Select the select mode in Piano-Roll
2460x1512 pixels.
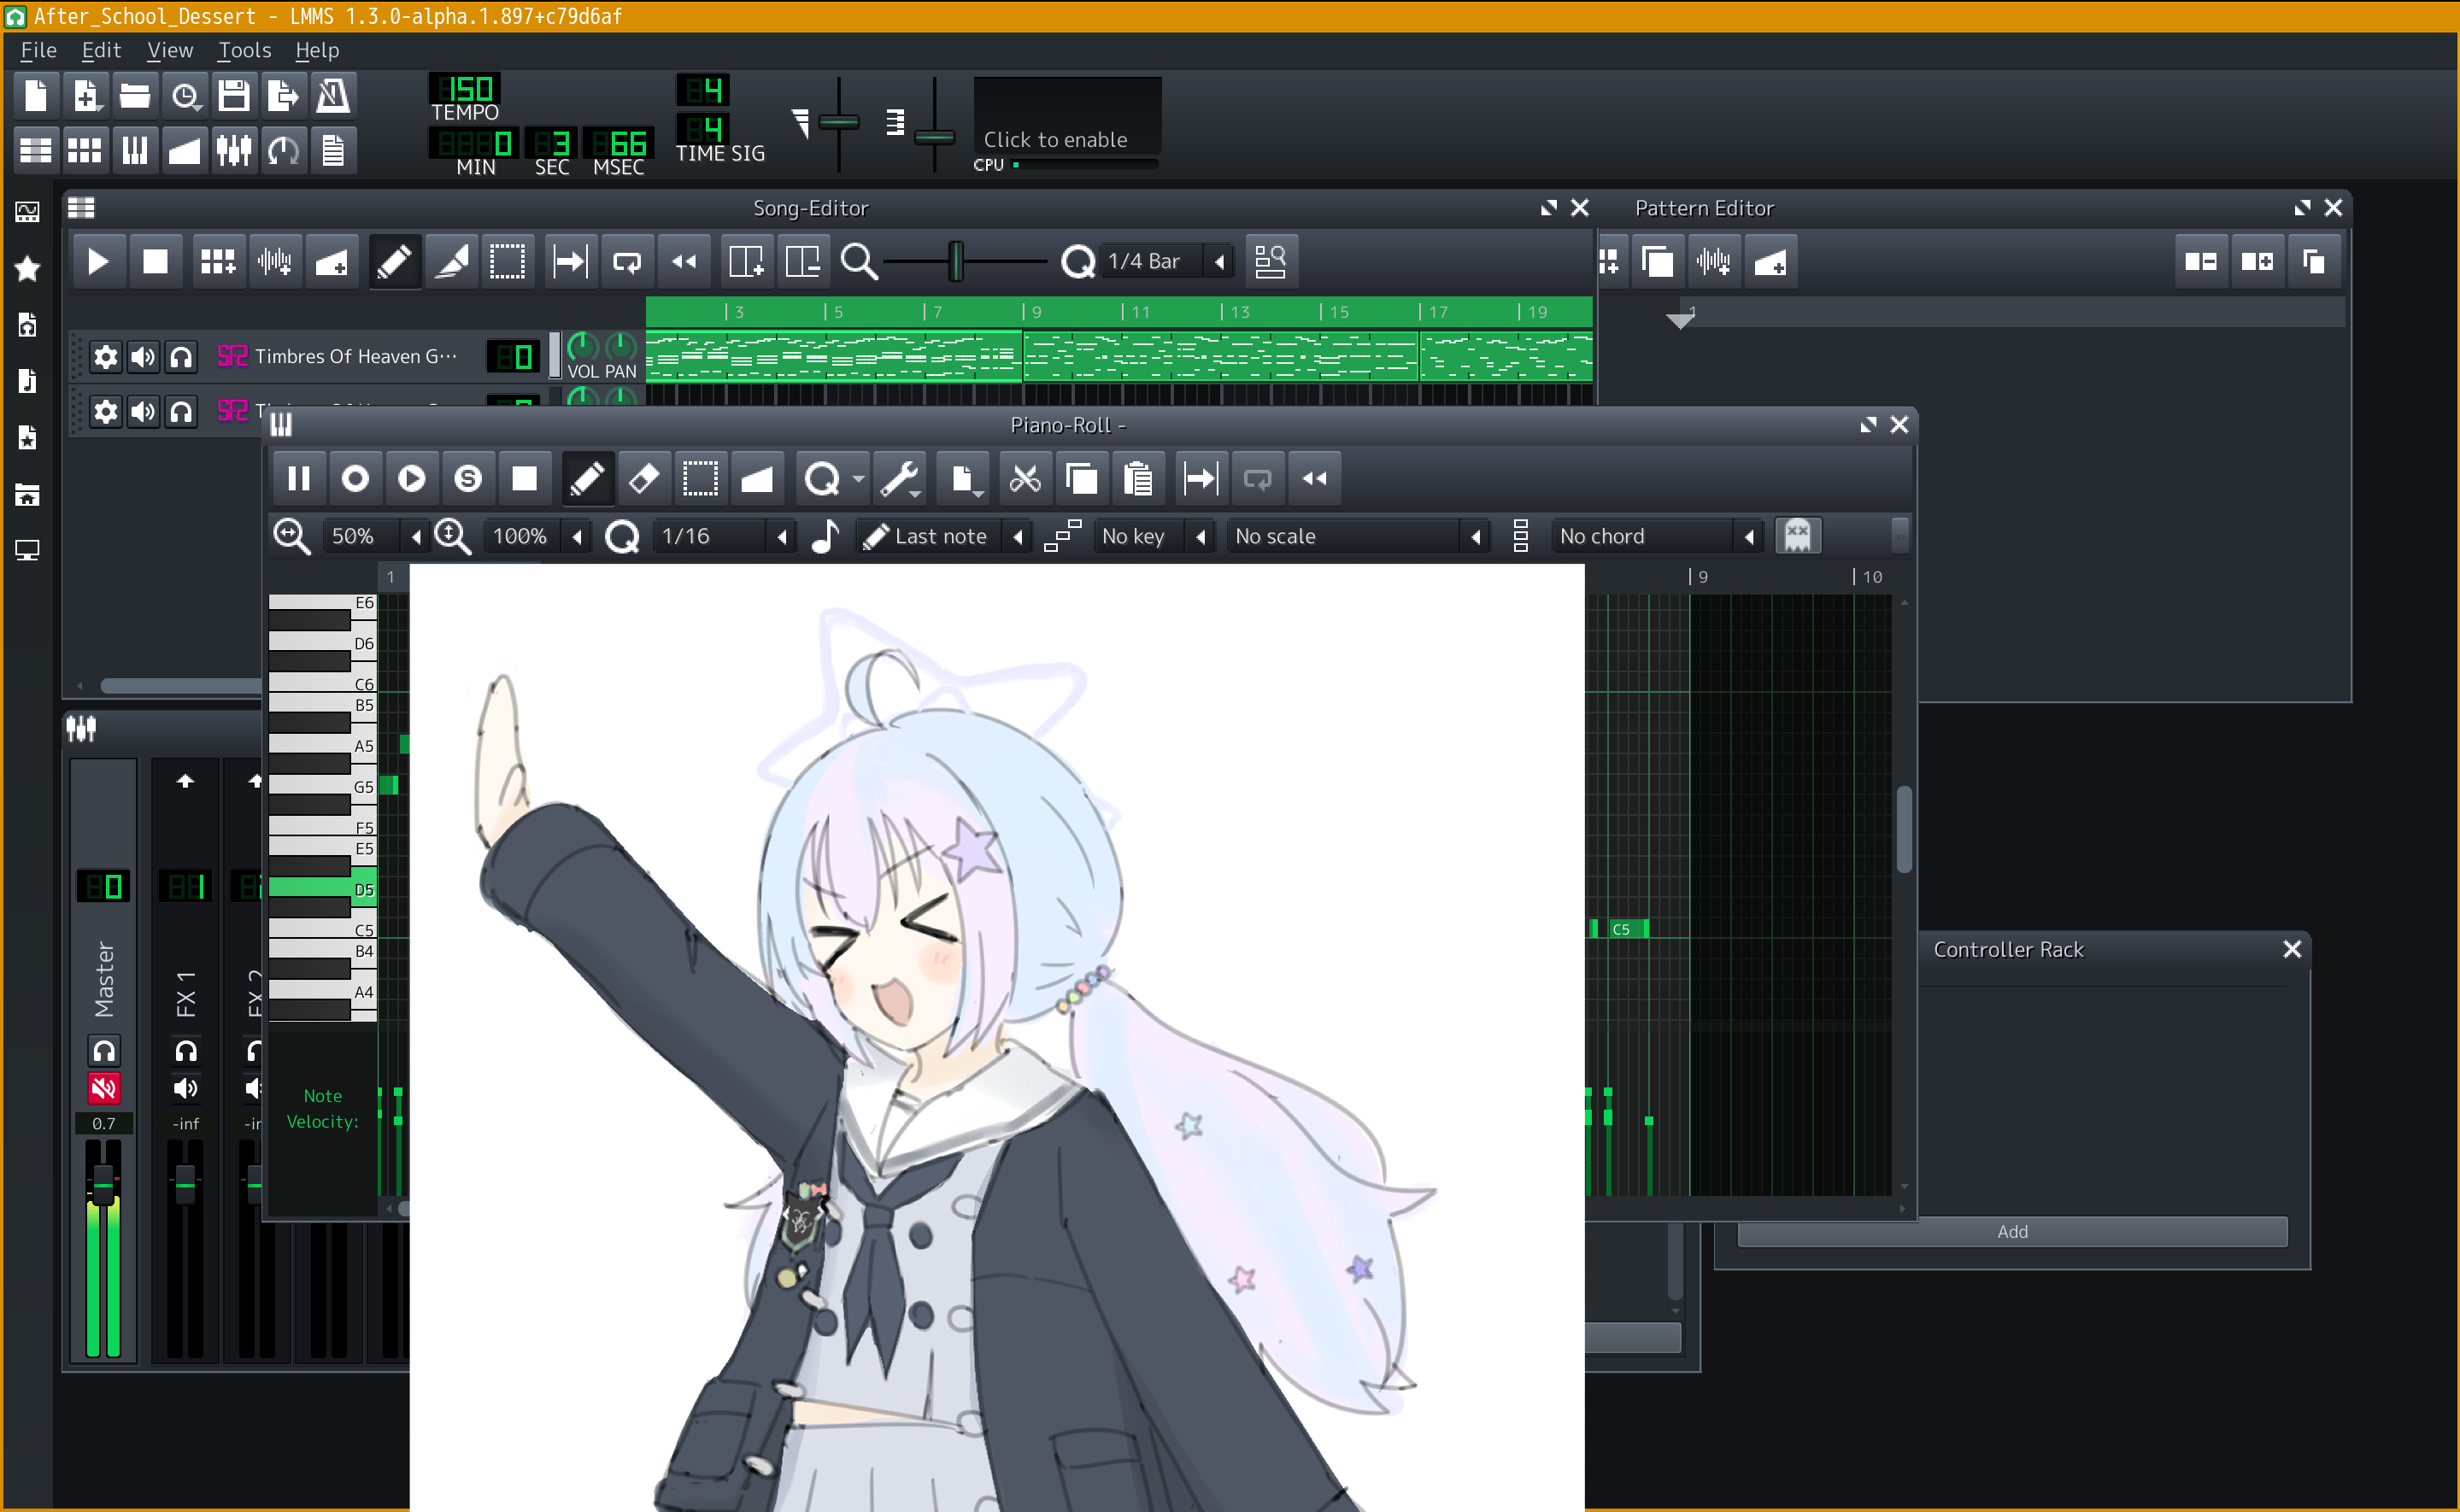point(700,479)
